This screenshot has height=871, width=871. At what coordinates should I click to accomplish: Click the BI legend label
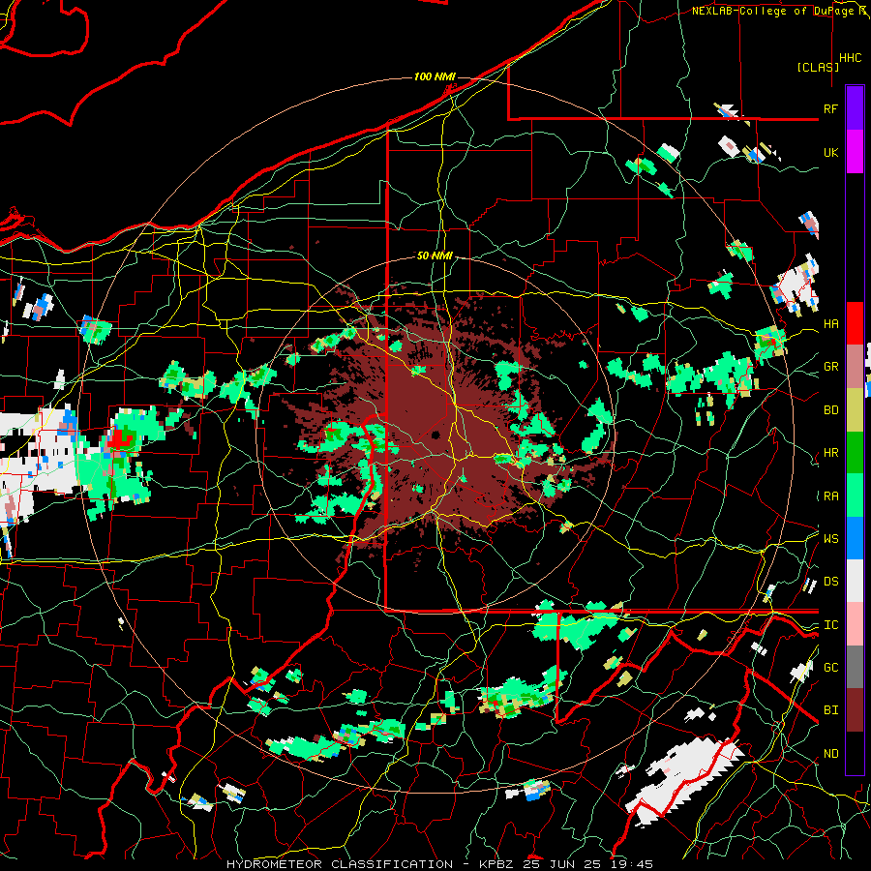(831, 710)
